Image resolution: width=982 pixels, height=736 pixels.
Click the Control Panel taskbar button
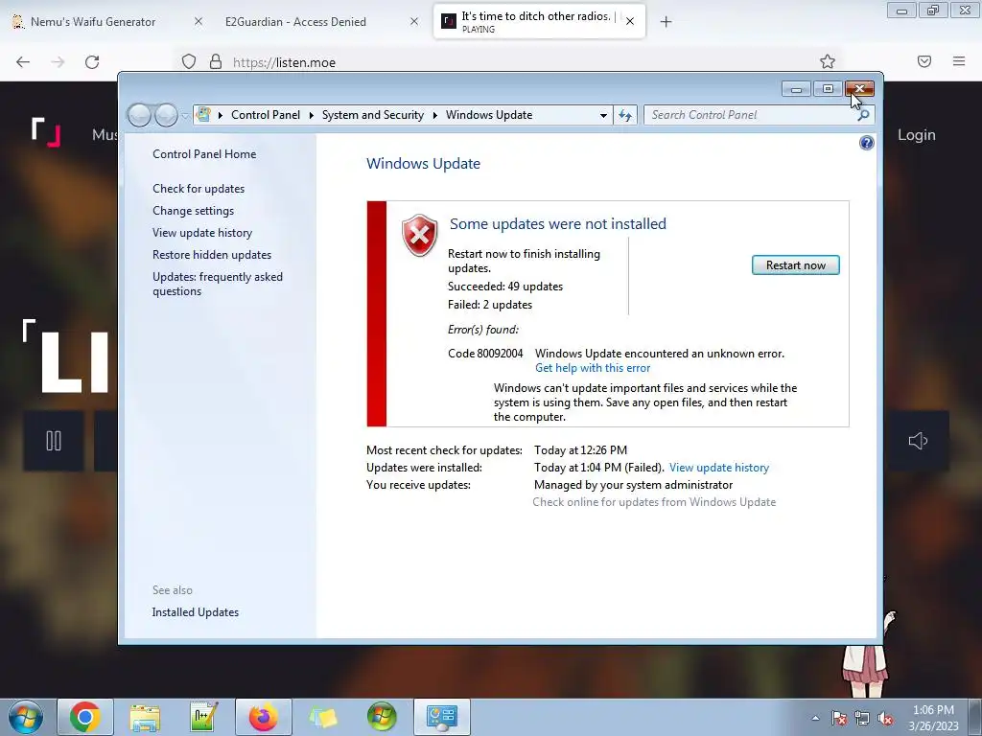coord(441,717)
